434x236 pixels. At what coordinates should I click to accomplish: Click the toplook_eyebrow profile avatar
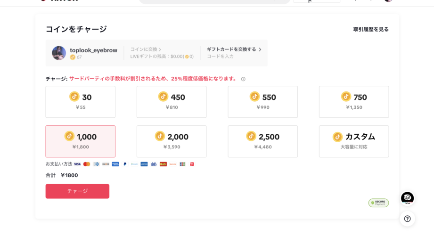click(x=59, y=53)
